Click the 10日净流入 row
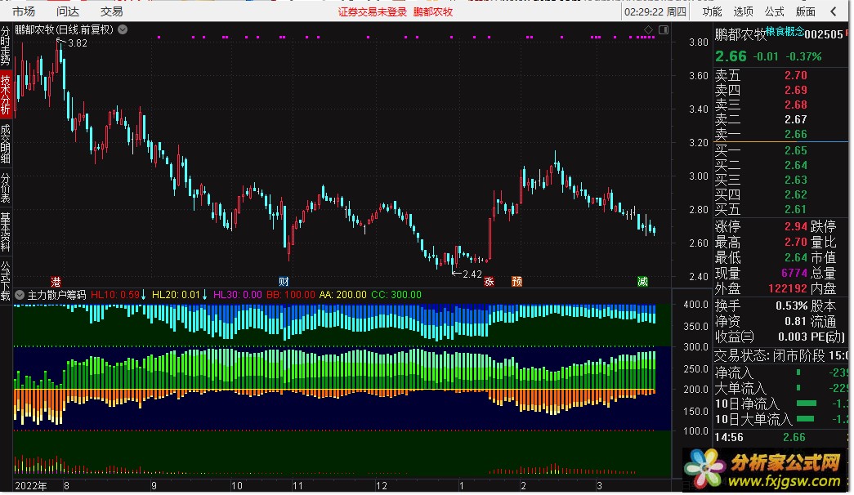The height and width of the screenshot is (495, 854). [781, 404]
